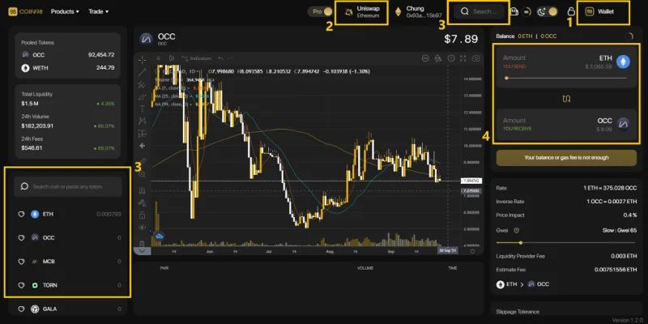Toggle the dark mode moon switch

(547, 11)
